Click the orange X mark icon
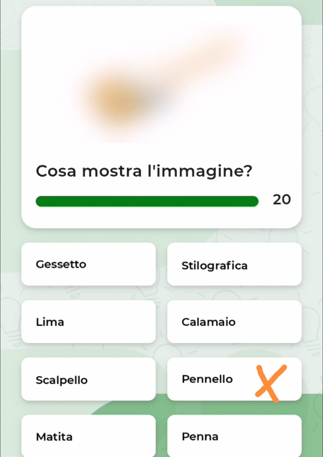This screenshot has height=457, width=323. [271, 383]
